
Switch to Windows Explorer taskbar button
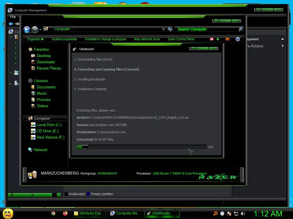[x=89, y=213]
